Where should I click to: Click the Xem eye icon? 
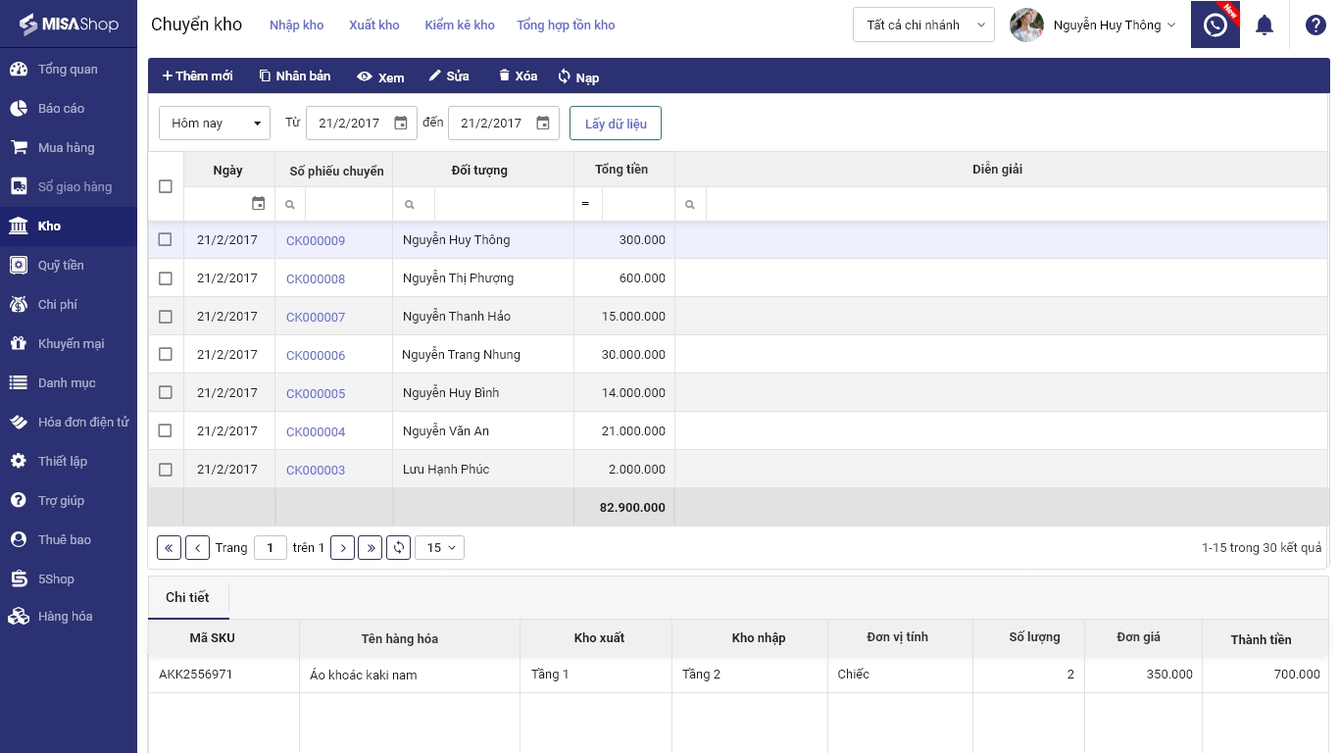click(365, 76)
